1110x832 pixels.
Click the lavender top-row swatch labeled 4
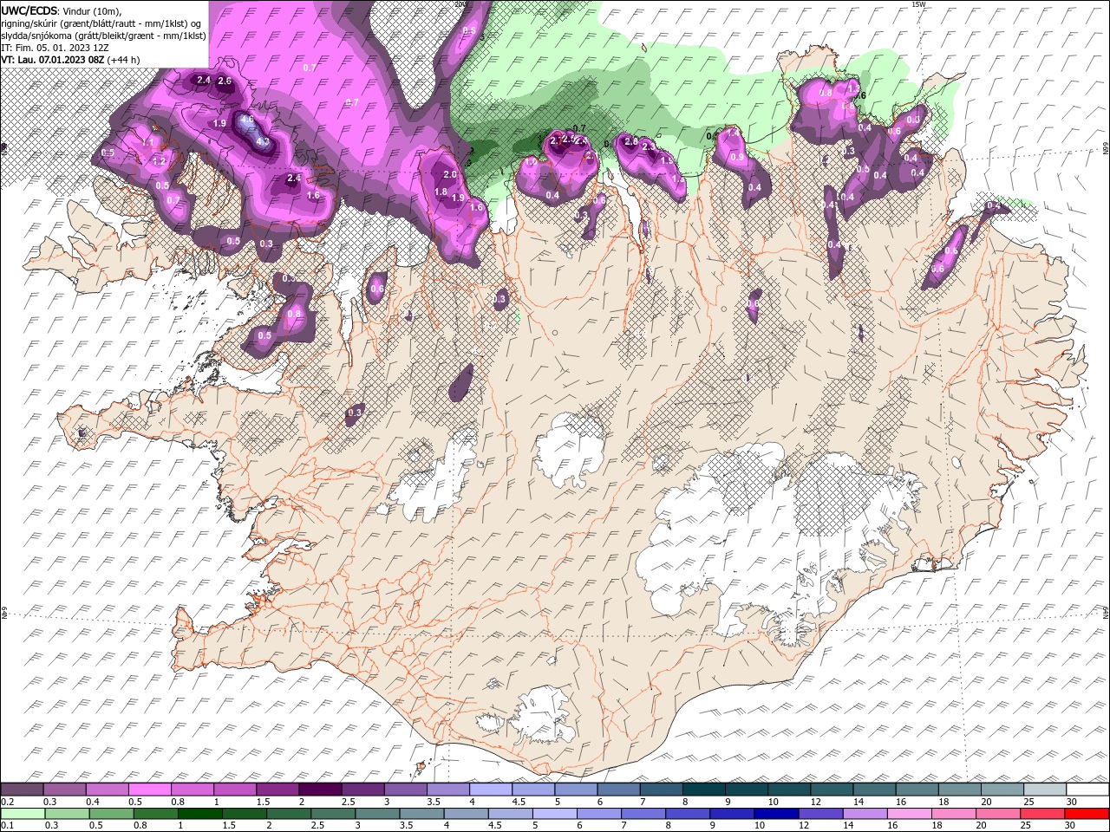pos(490,790)
